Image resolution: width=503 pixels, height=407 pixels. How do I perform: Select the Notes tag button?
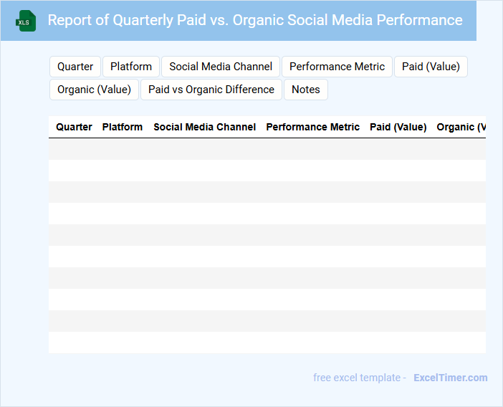click(306, 90)
